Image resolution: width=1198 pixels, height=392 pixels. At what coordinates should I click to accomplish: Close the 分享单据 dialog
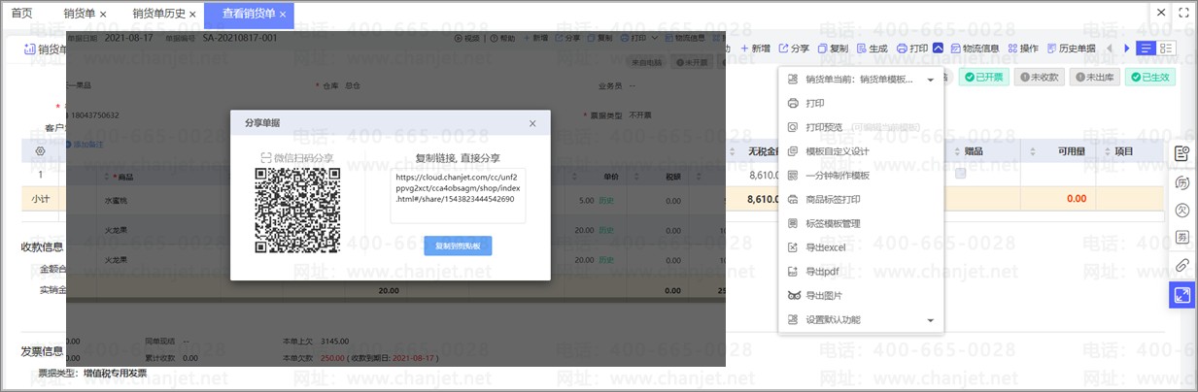click(532, 123)
